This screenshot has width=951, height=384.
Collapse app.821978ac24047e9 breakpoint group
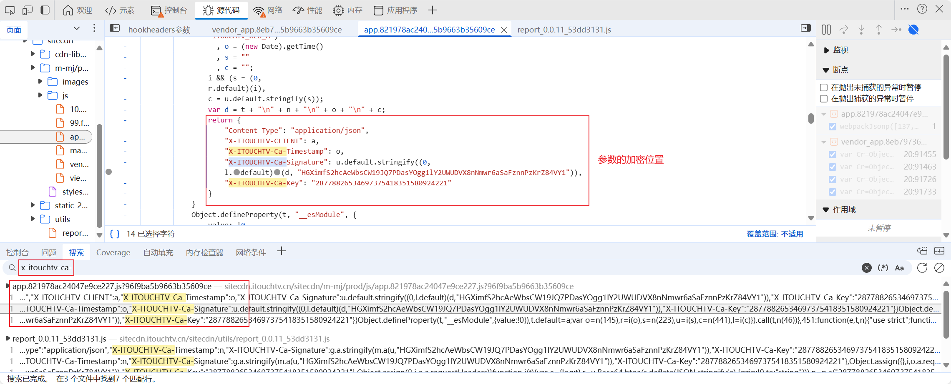[824, 114]
